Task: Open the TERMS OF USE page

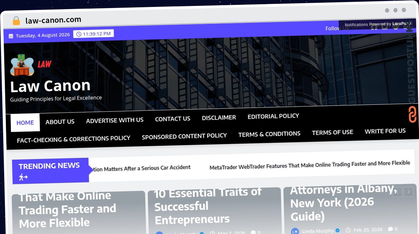Action: tap(332, 132)
